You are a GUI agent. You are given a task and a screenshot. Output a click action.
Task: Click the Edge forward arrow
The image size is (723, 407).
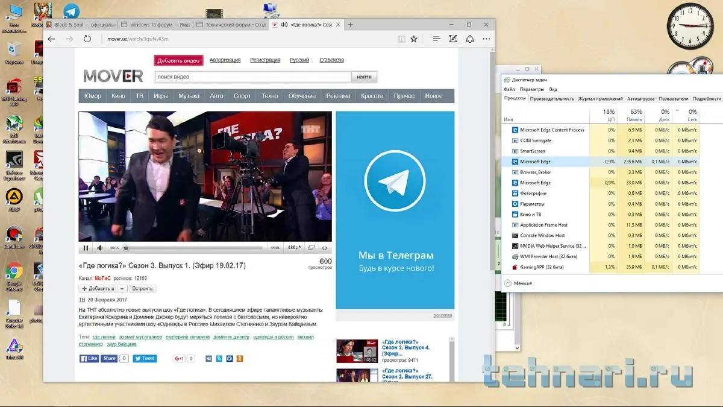click(69, 39)
